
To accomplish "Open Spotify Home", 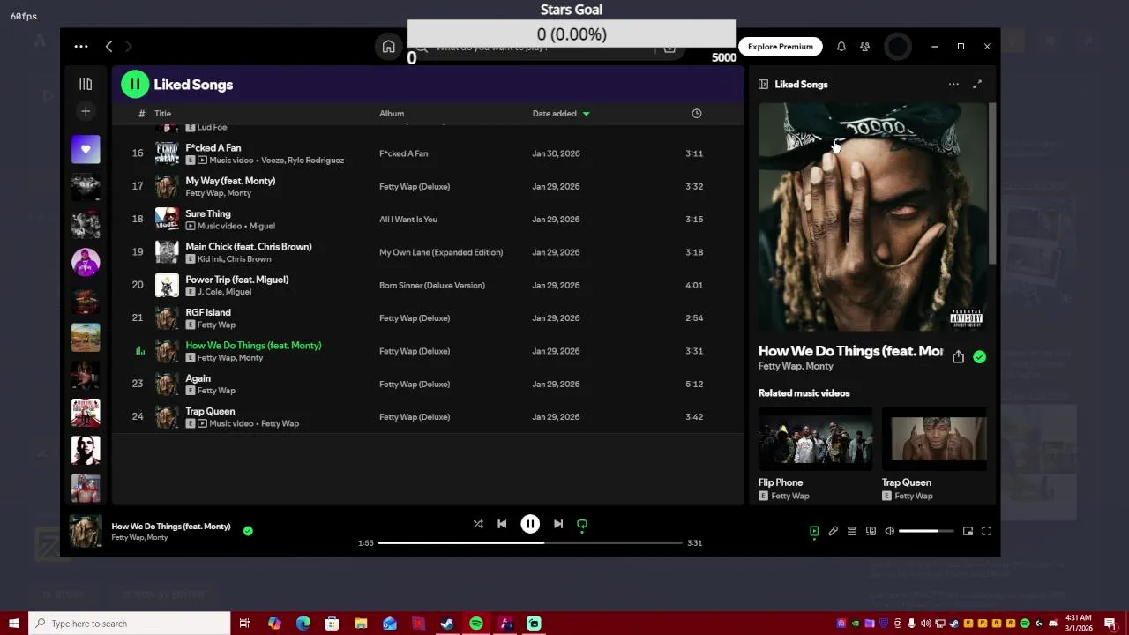I will pos(388,47).
